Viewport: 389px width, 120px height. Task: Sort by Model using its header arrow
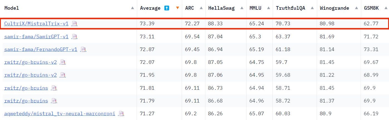point(132,8)
